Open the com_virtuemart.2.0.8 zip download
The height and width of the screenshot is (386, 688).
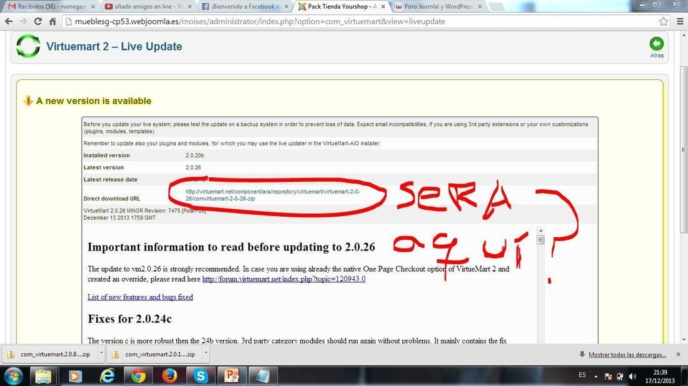pyautogui.click(x=49, y=354)
